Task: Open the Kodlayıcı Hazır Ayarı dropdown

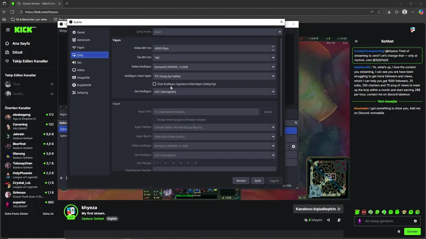Action: [x=214, y=76]
